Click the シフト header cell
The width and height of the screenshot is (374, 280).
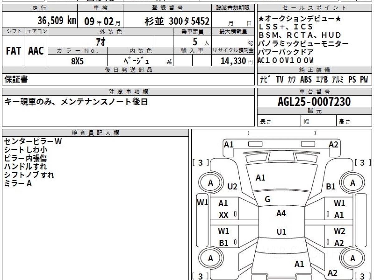tap(13, 31)
